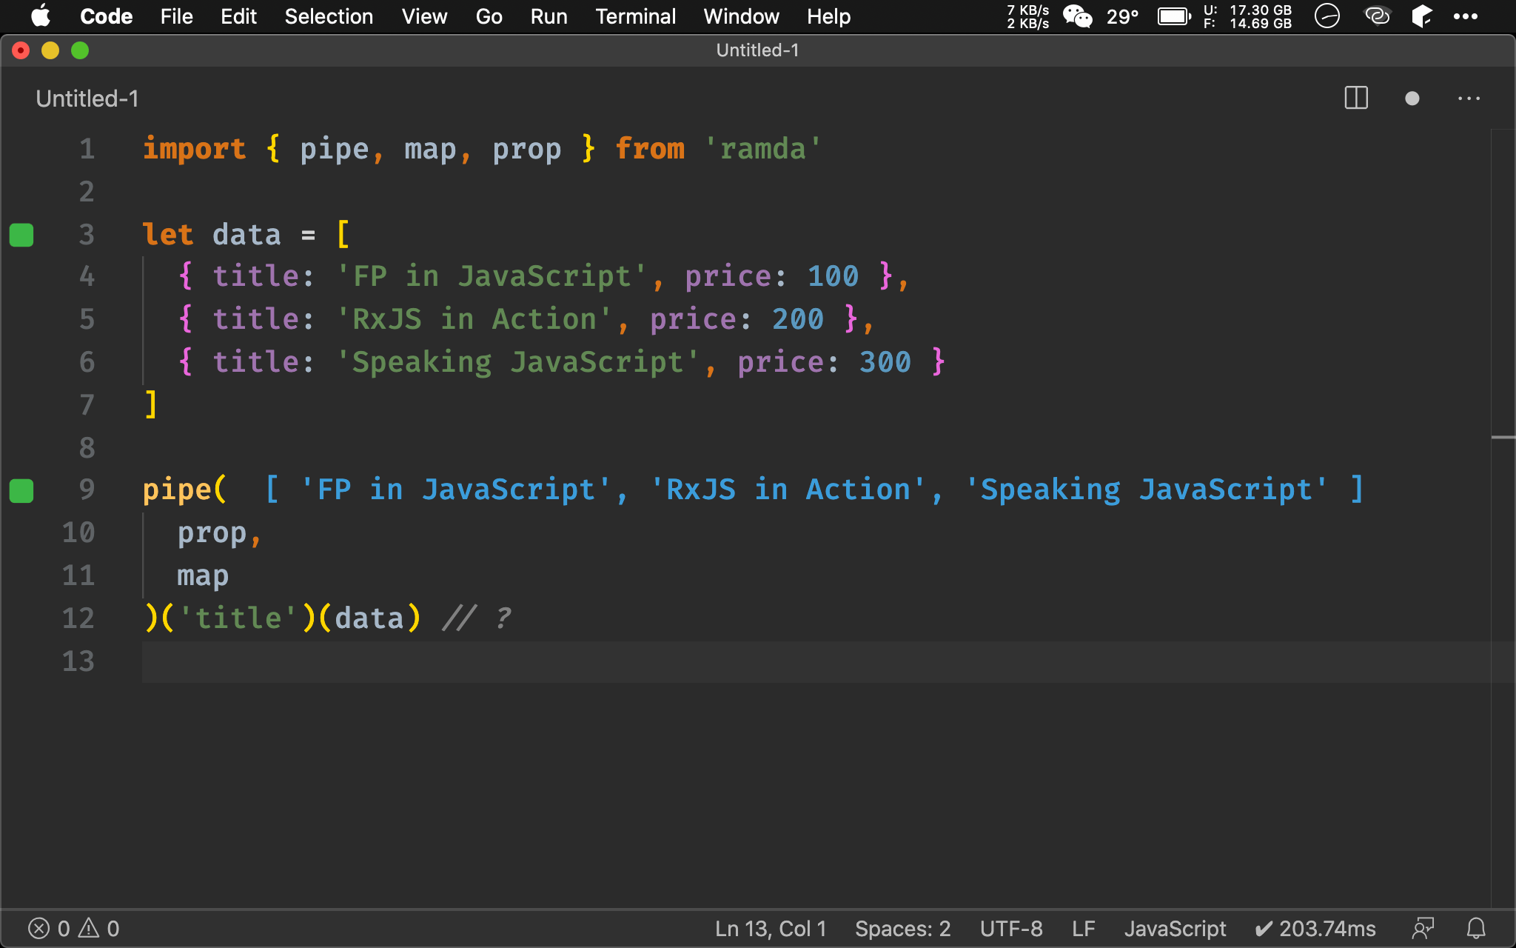Click the 29° temperature indicator

(1122, 16)
